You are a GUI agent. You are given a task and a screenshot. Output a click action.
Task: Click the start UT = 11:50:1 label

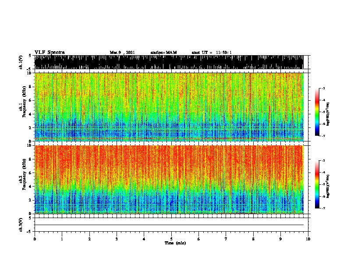click(x=212, y=53)
